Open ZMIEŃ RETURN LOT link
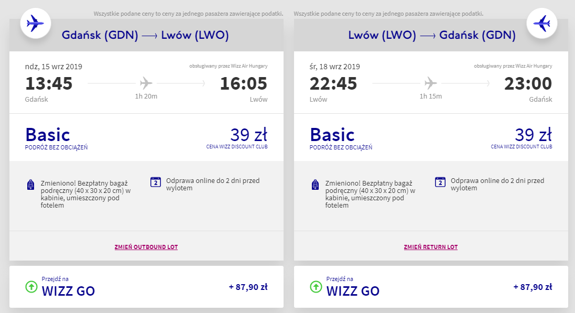Viewport: 575px width, 313px height. 430,246
